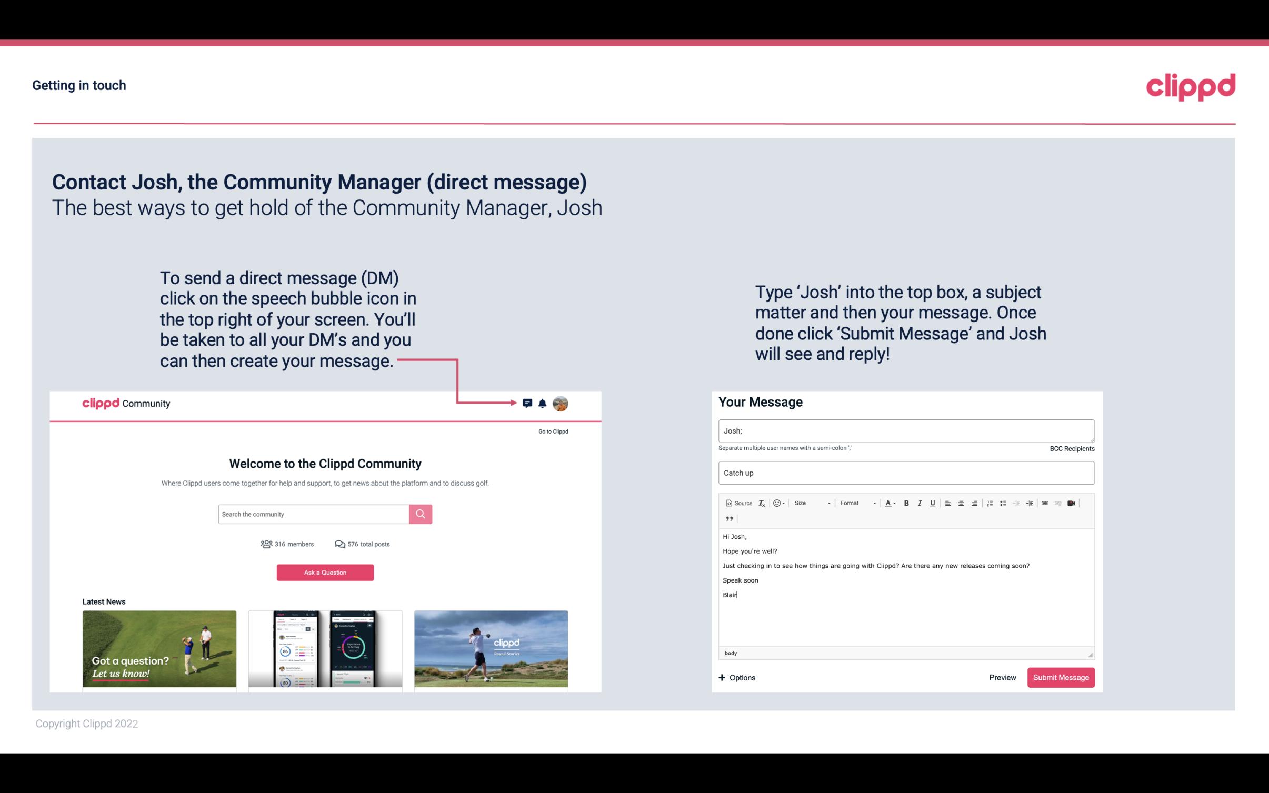
Task: Click the bold formatting icon in editor
Action: click(x=905, y=503)
